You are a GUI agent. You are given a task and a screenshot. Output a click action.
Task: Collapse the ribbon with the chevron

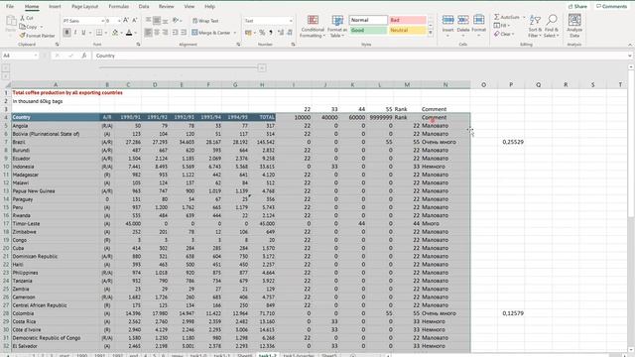(x=630, y=45)
